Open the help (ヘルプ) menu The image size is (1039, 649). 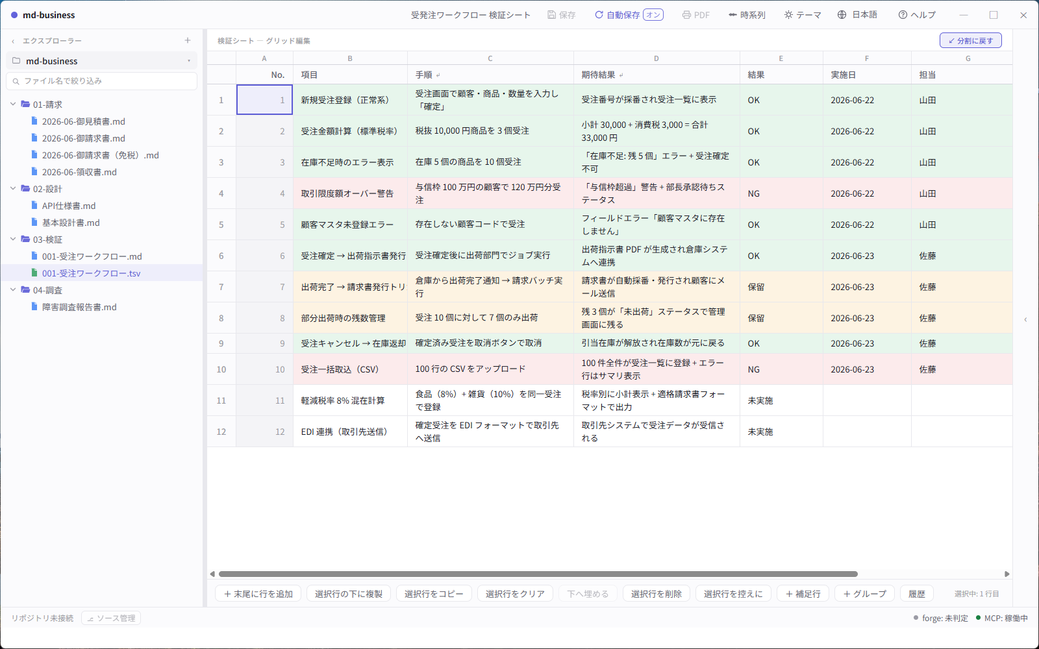click(x=917, y=15)
